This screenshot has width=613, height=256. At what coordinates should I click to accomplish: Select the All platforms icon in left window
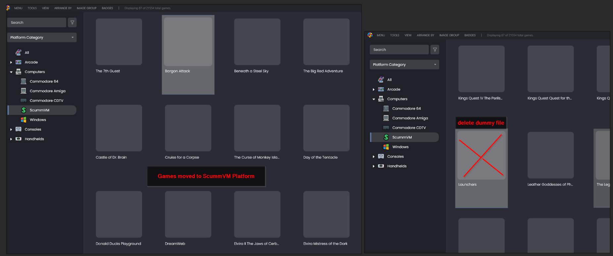tap(19, 53)
